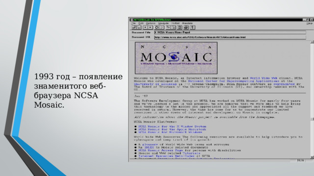Open the Options menu
The height and width of the screenshot is (176, 314).
tap(151, 23)
